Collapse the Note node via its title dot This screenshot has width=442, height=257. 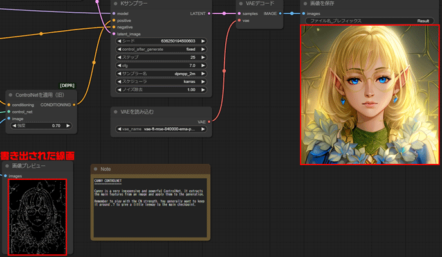point(95,169)
